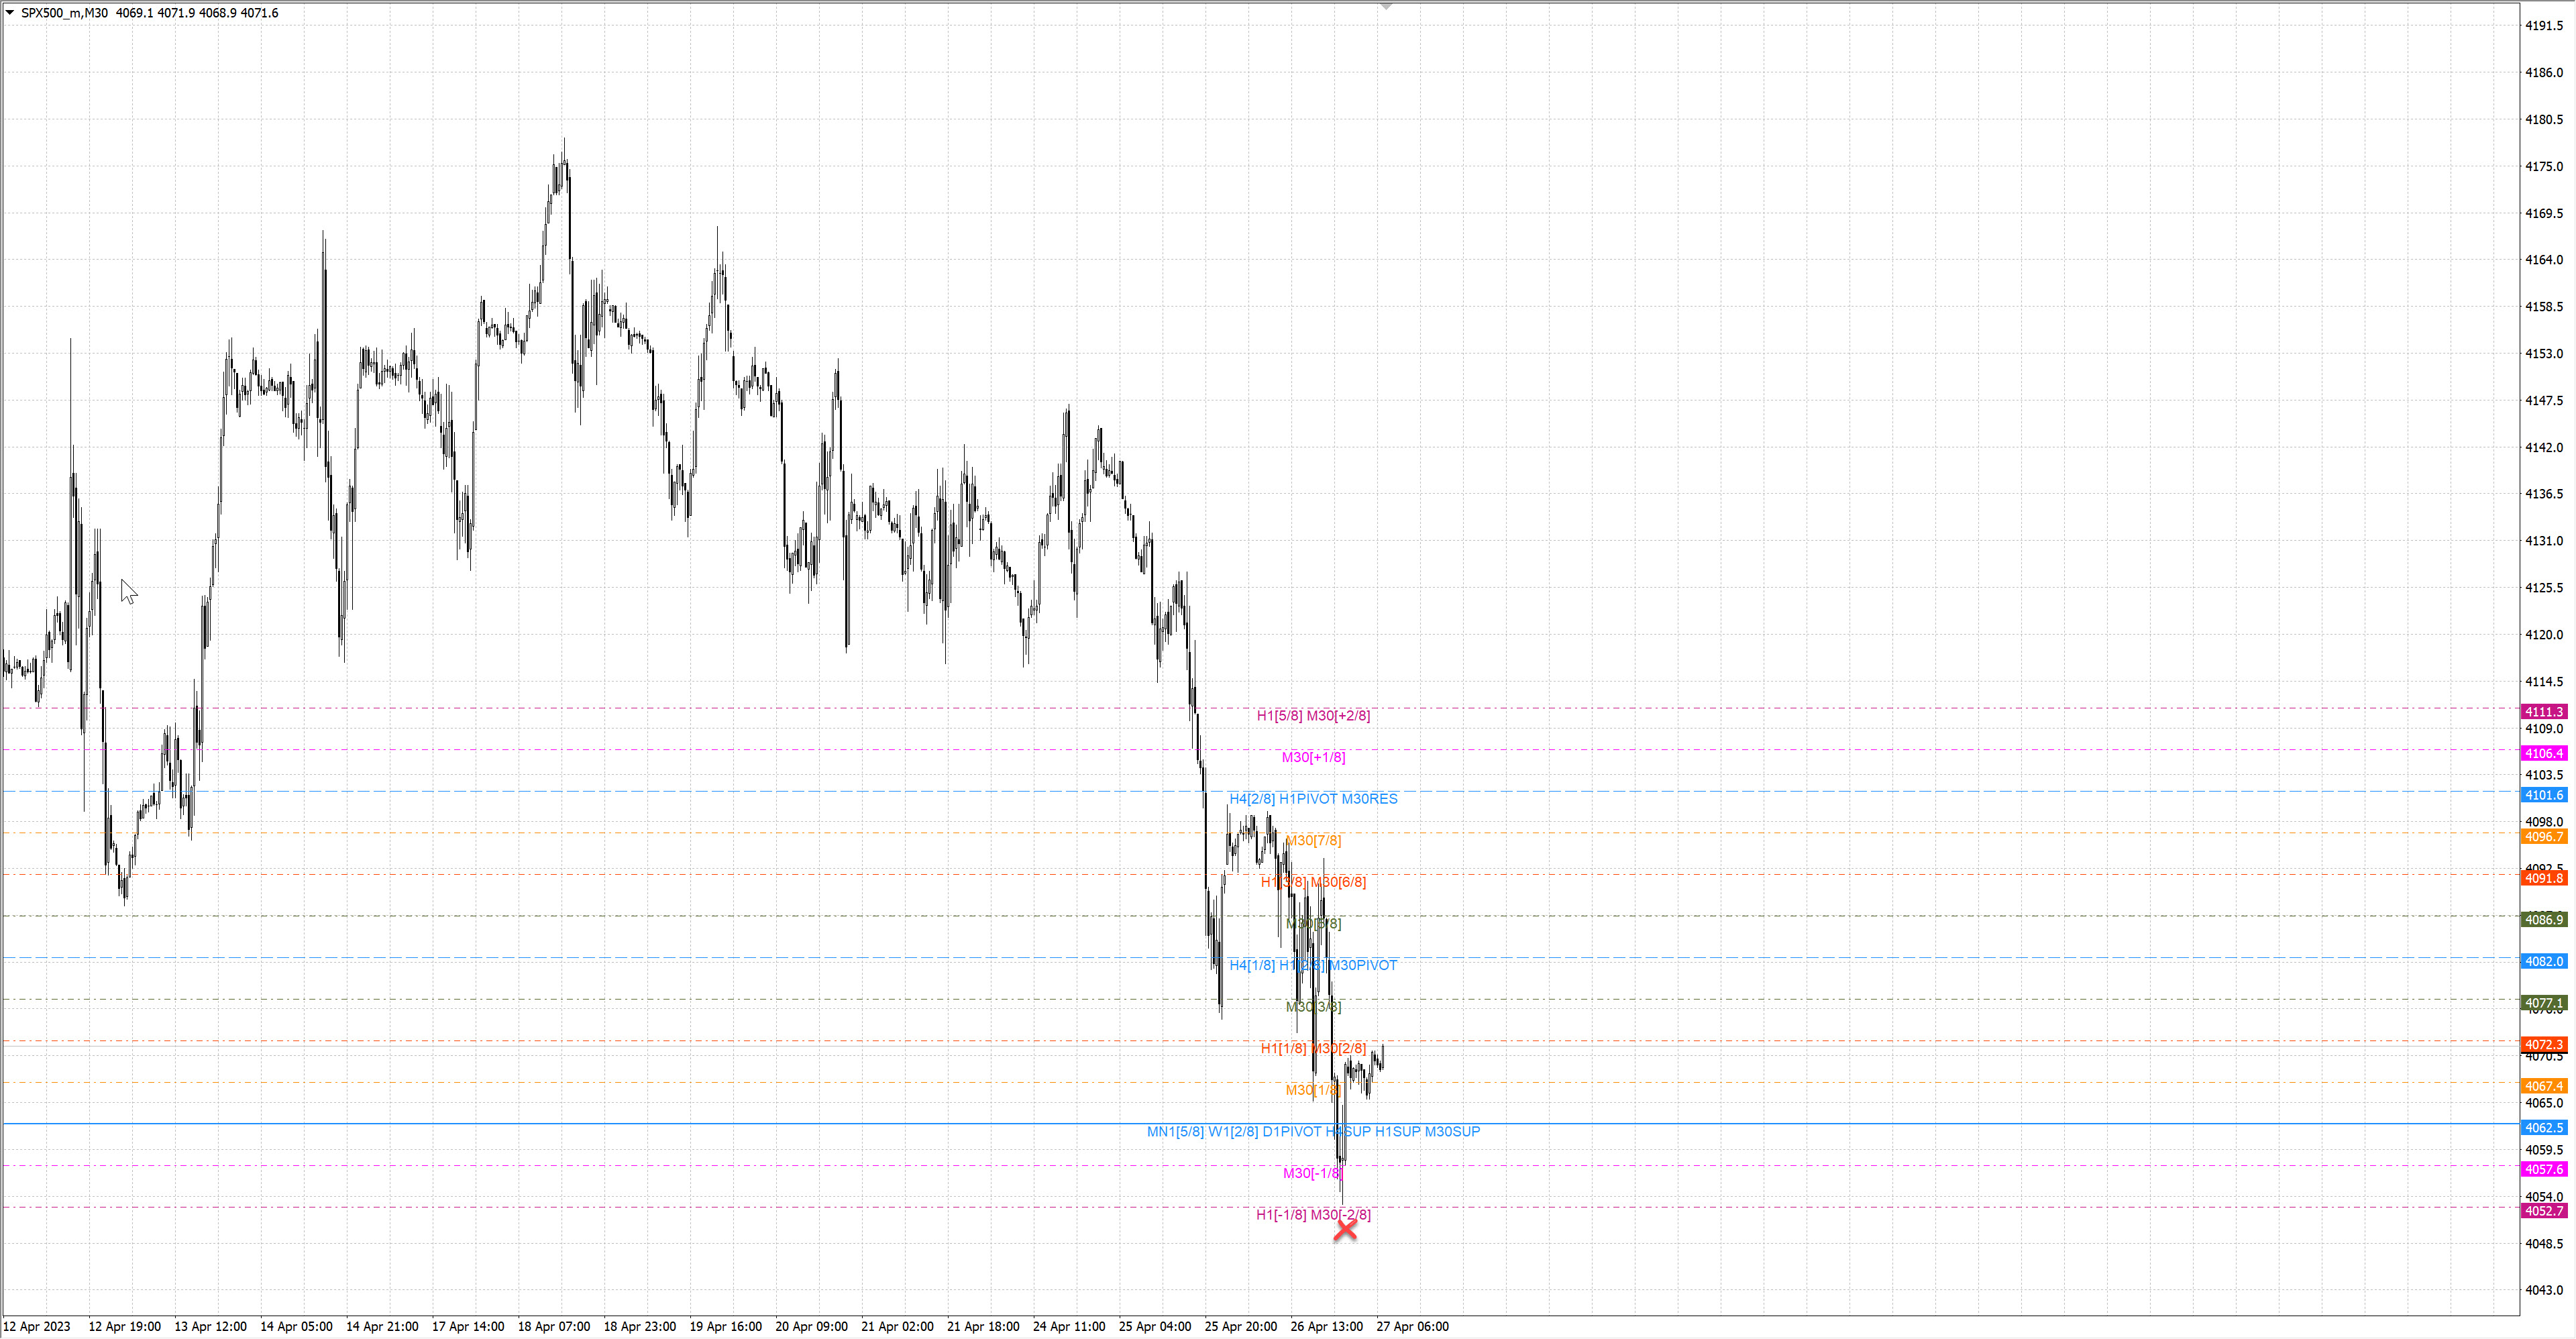2576x1339 pixels.
Task: Click the magenta 4111.3 price label
Action: pyautogui.click(x=2543, y=712)
